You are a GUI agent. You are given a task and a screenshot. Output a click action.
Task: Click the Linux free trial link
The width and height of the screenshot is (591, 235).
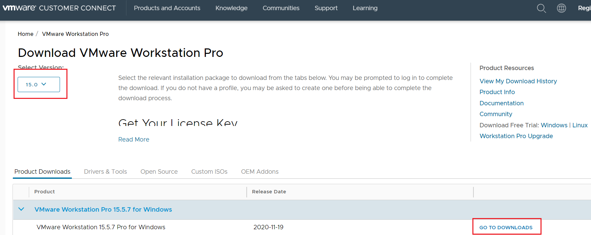(580, 125)
